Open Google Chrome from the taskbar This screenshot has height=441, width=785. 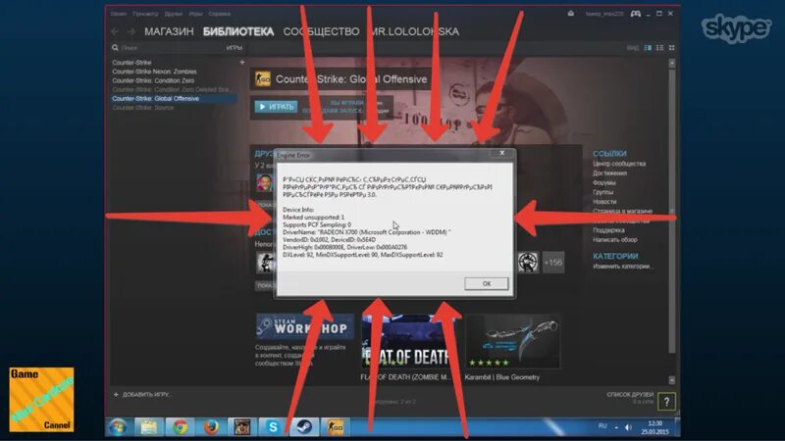[x=180, y=428]
